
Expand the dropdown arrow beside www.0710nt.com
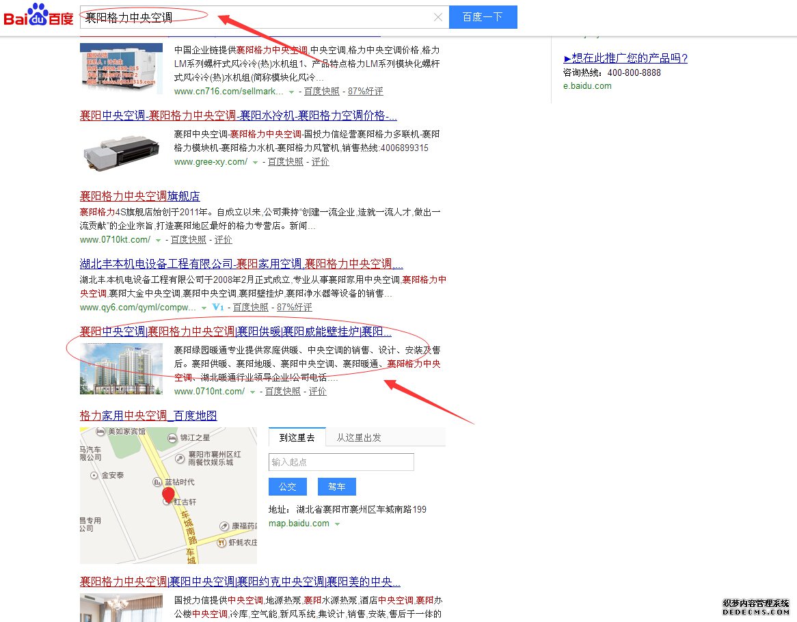[253, 392]
